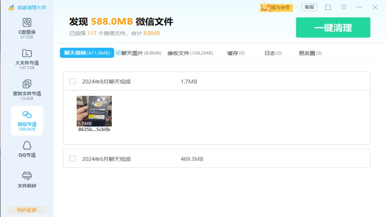Check the 2024年8月聊天视频 checkbox
The image size is (386, 217).
click(73, 81)
